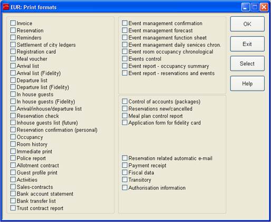Screen dimensions: 271x222
Task: Enable Reservation confirmation (personal) option
Action: pos(13,130)
